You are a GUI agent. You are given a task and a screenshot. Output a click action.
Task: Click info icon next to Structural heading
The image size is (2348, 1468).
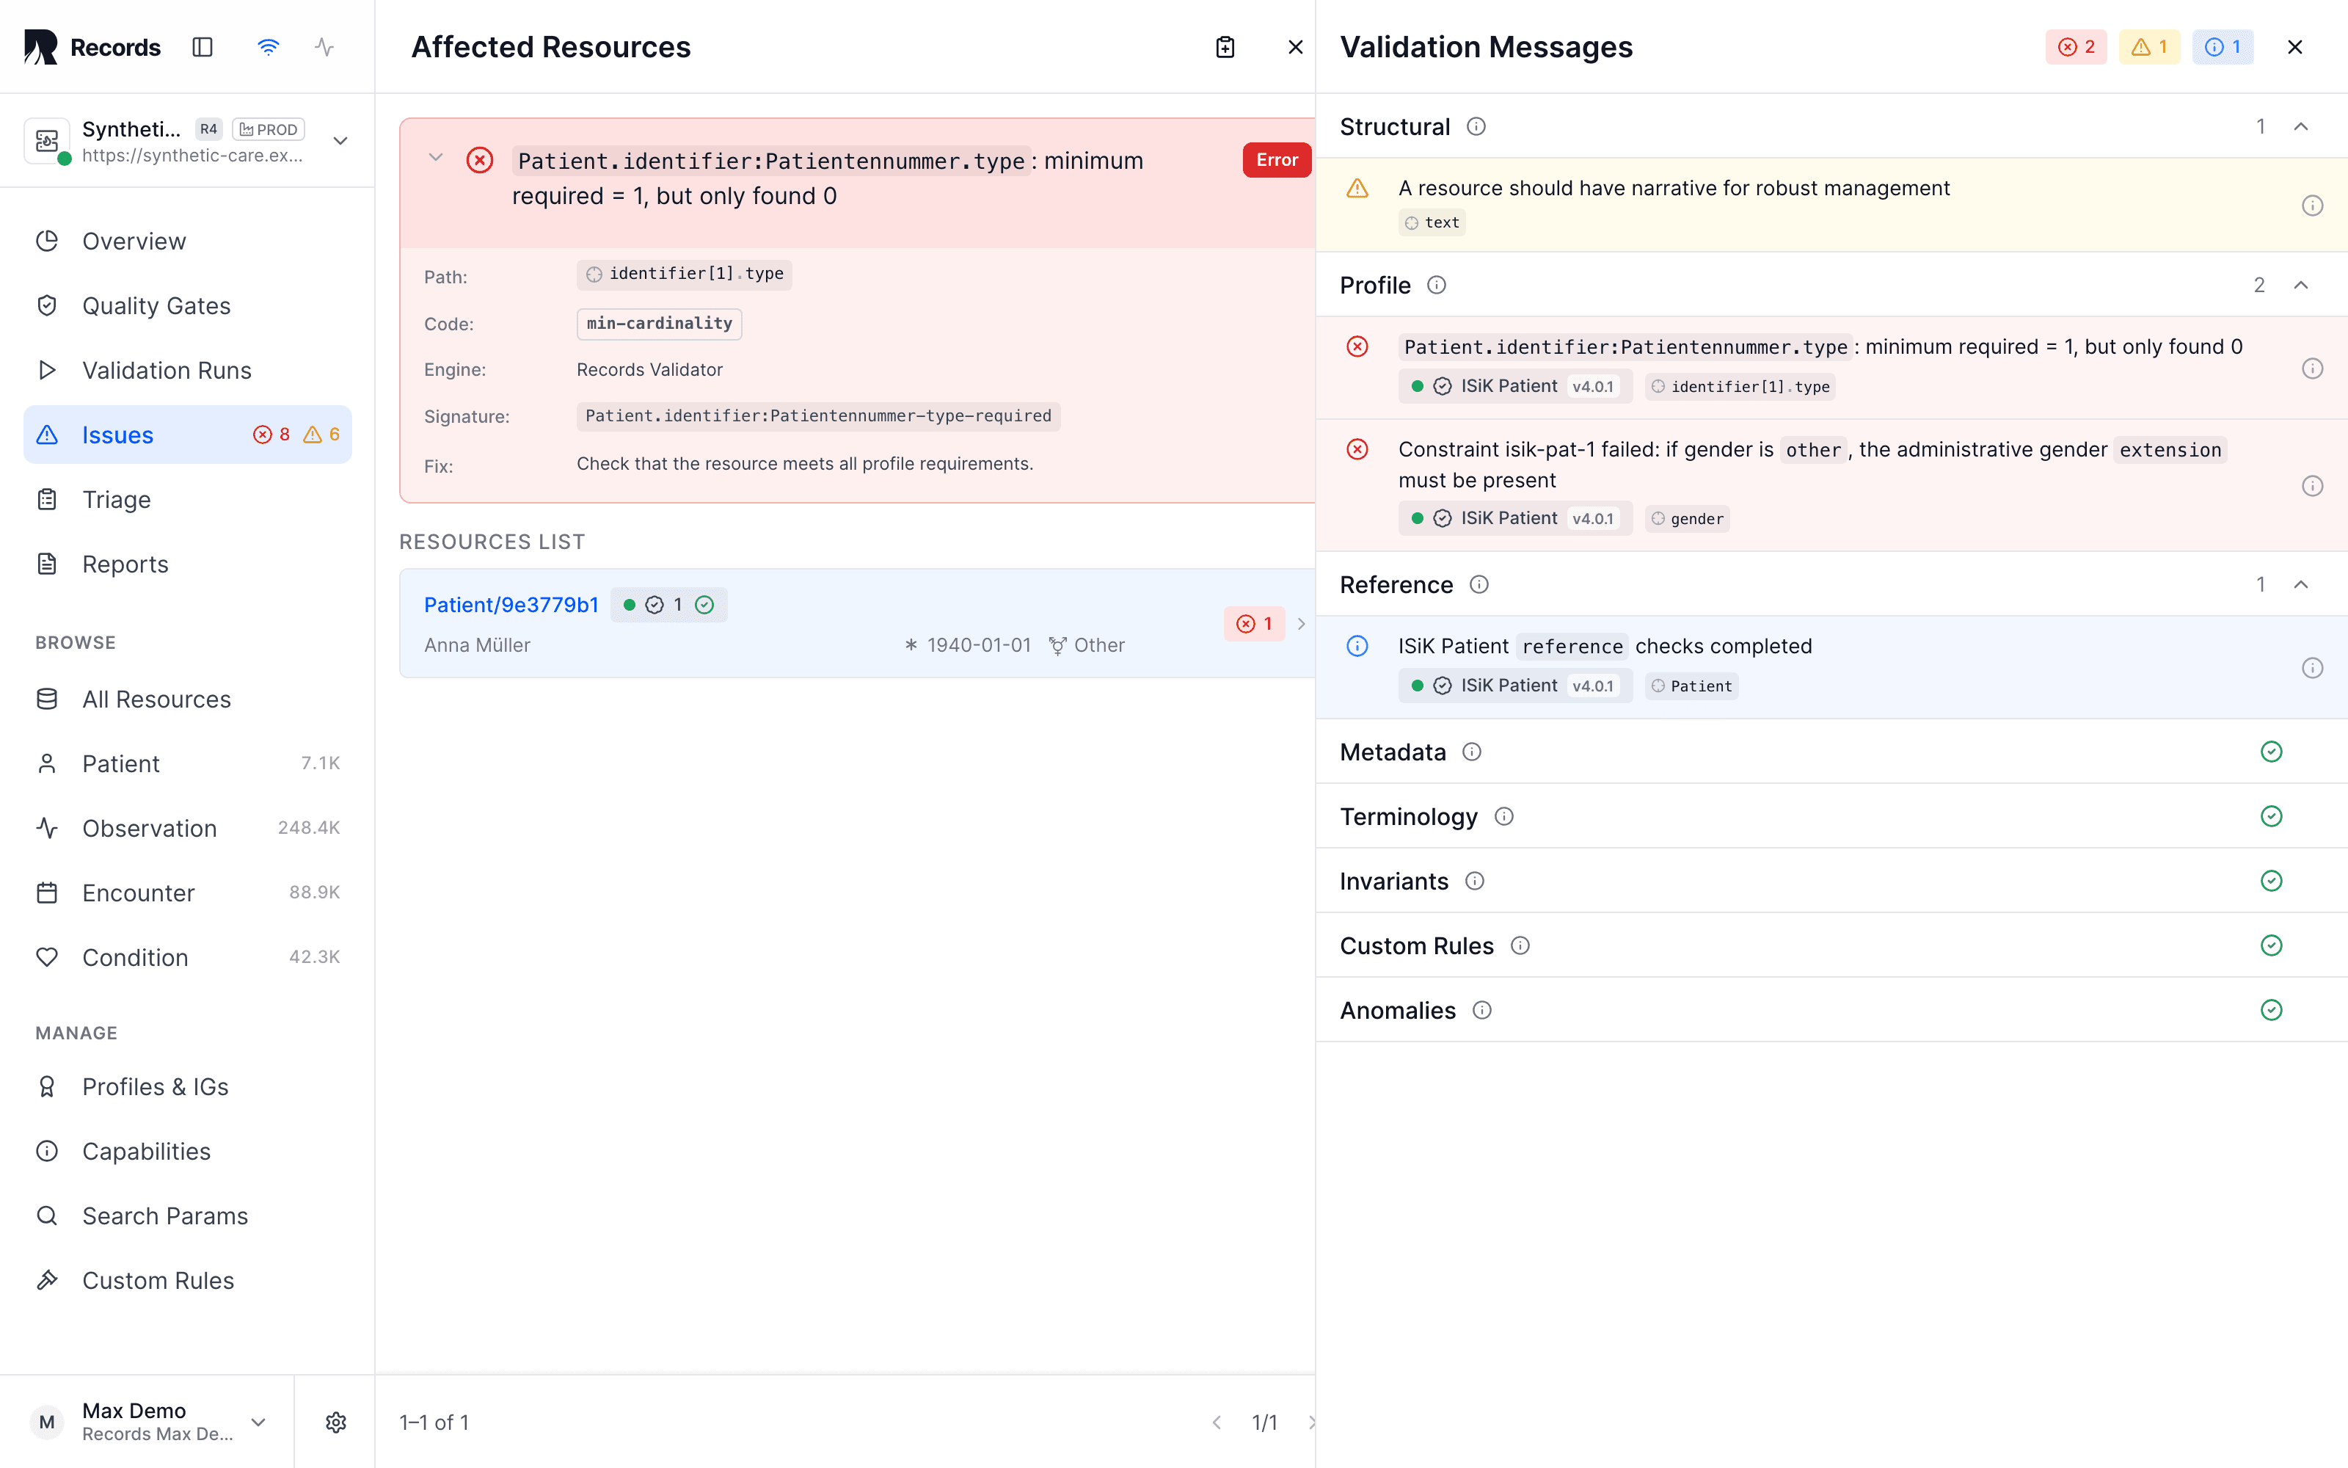(1476, 126)
